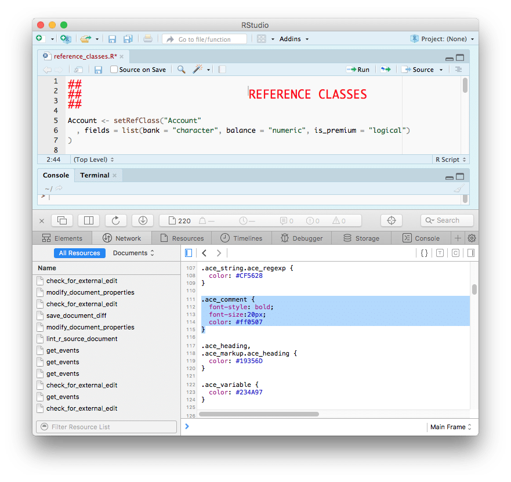
Task: Select the All Resources scope button
Action: click(x=79, y=253)
